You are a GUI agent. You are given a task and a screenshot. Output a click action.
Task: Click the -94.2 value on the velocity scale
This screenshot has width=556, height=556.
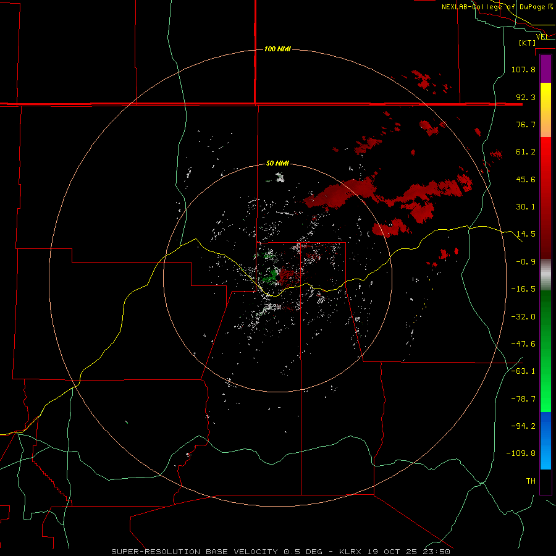pos(523,426)
